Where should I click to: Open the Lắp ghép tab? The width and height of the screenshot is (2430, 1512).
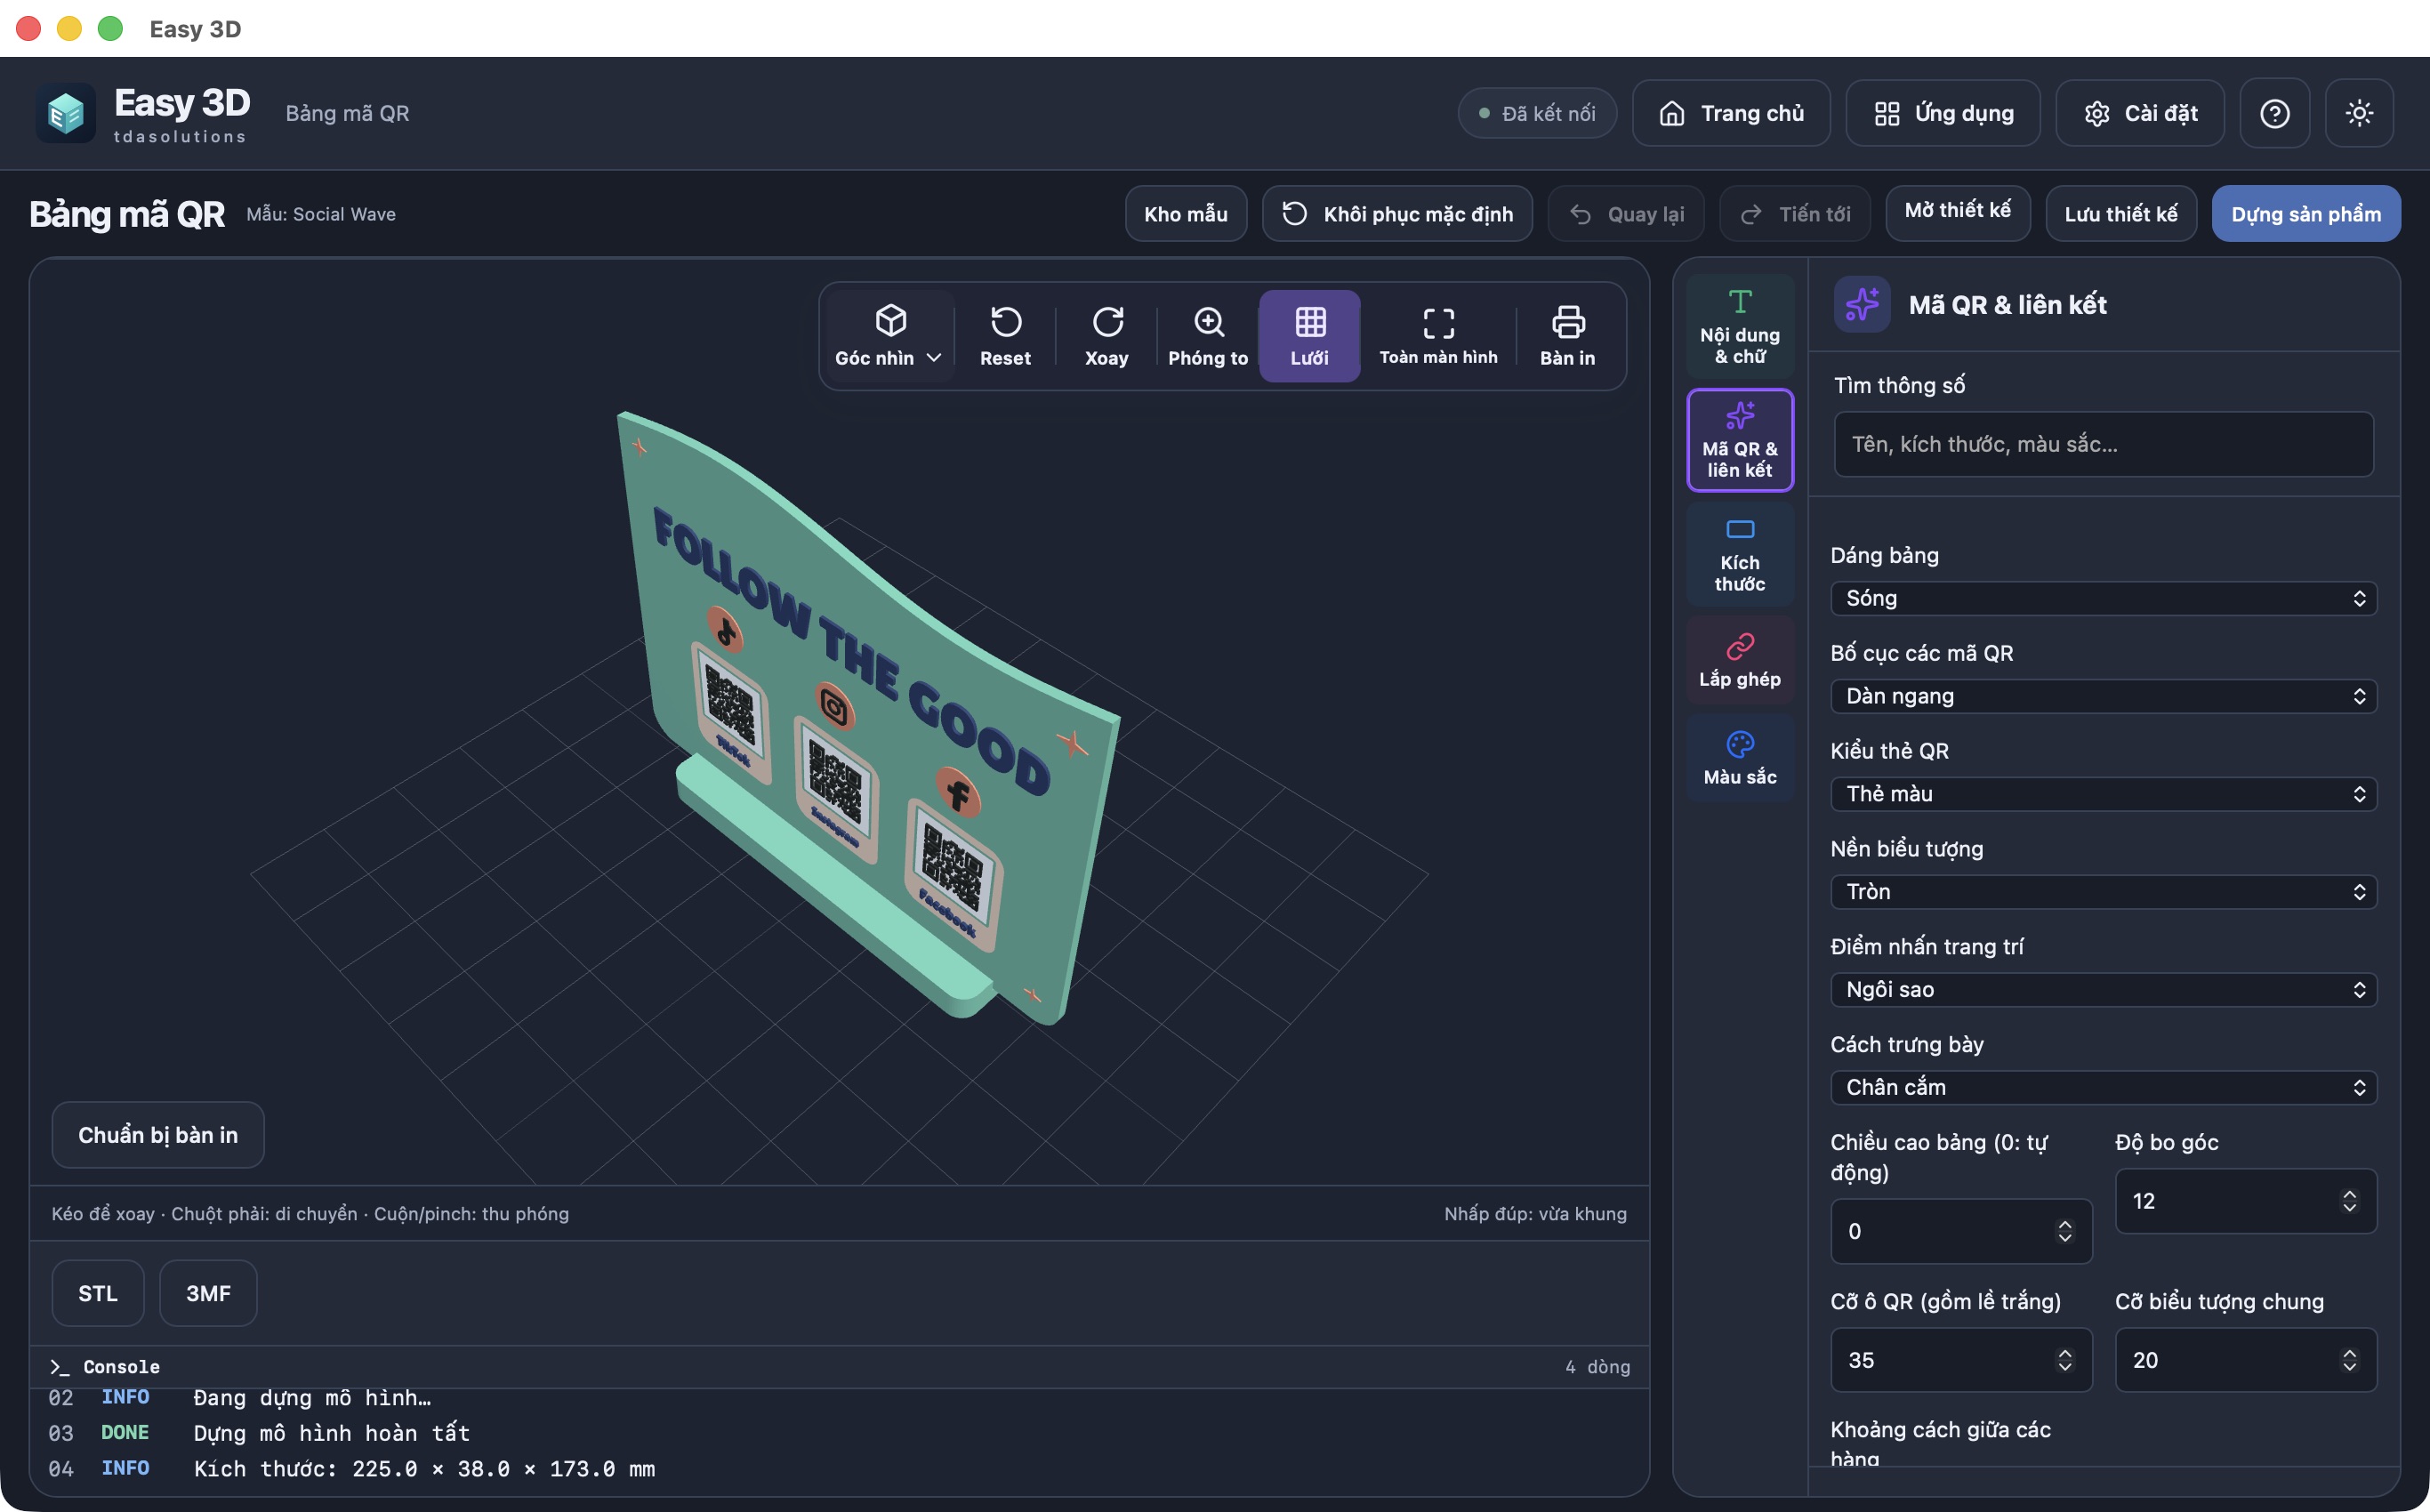1740,660
